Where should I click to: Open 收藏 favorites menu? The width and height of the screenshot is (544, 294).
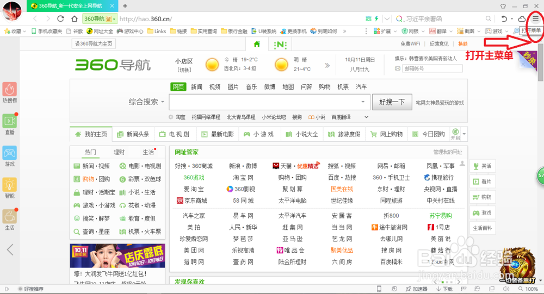click(x=15, y=31)
